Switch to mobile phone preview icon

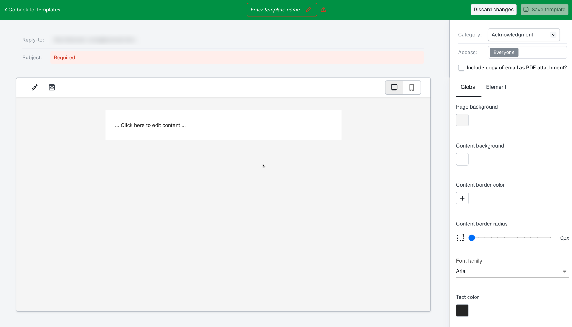(412, 88)
